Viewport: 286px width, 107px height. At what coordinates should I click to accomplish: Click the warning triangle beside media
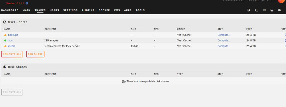[5, 46]
